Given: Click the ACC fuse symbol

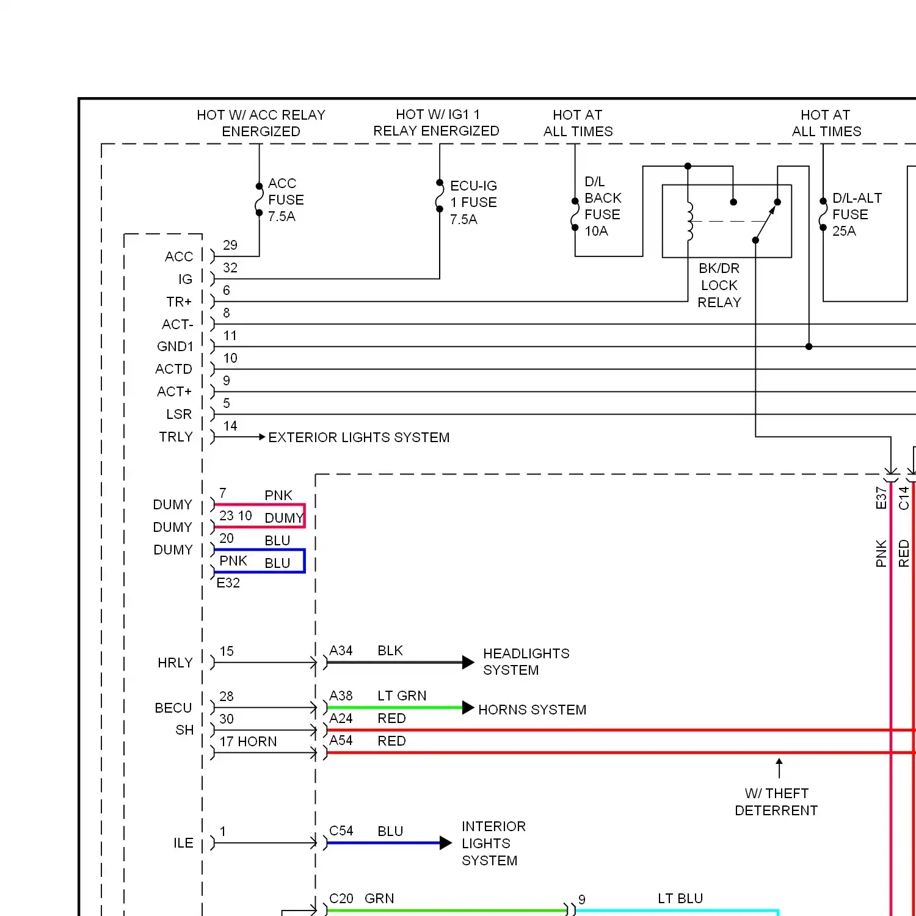Looking at the screenshot, I should tap(259, 200).
